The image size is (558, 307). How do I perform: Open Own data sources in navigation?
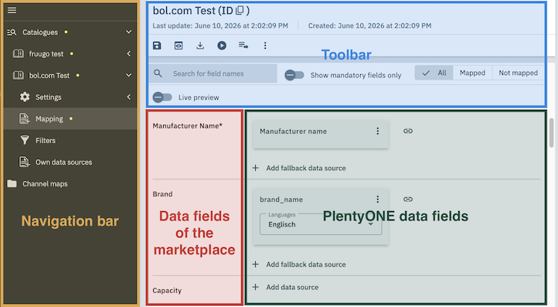click(x=63, y=162)
